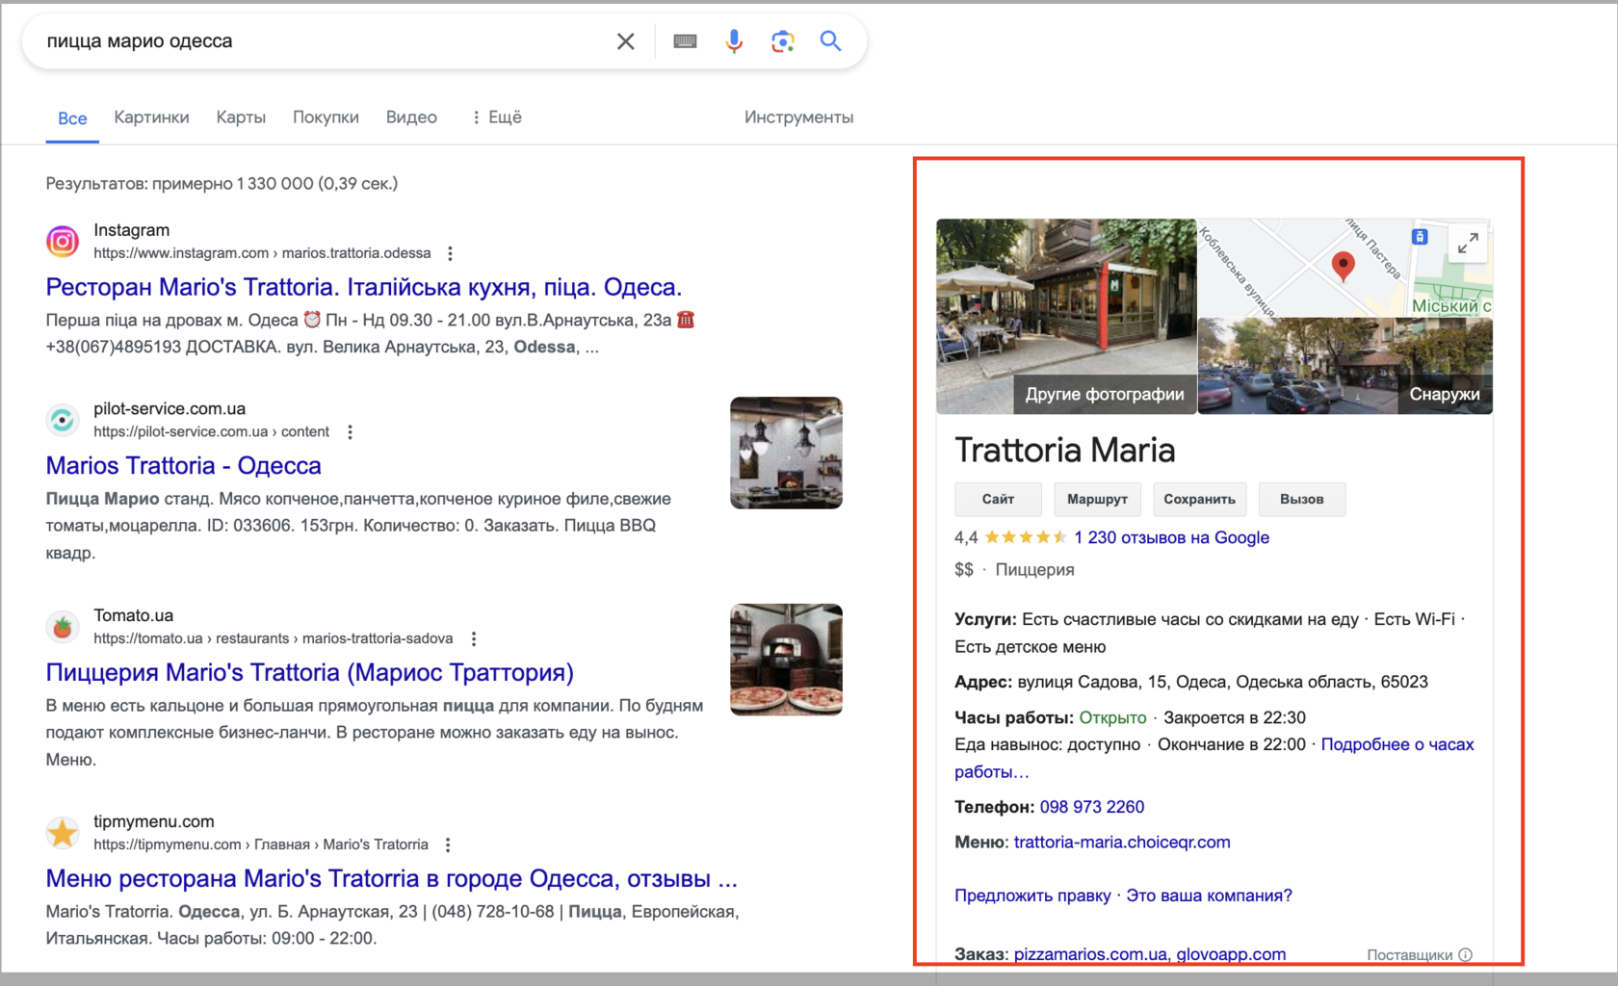Open glovoapp.com order link
This screenshot has width=1618, height=986.
(1231, 954)
